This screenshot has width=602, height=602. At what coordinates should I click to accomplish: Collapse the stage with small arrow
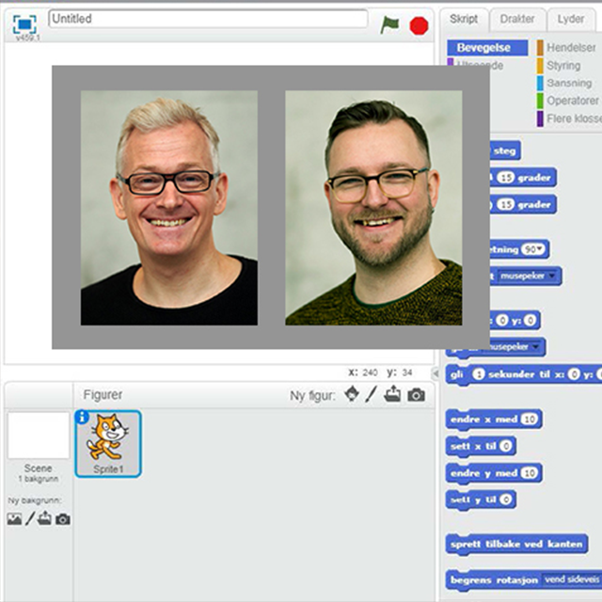tap(436, 372)
